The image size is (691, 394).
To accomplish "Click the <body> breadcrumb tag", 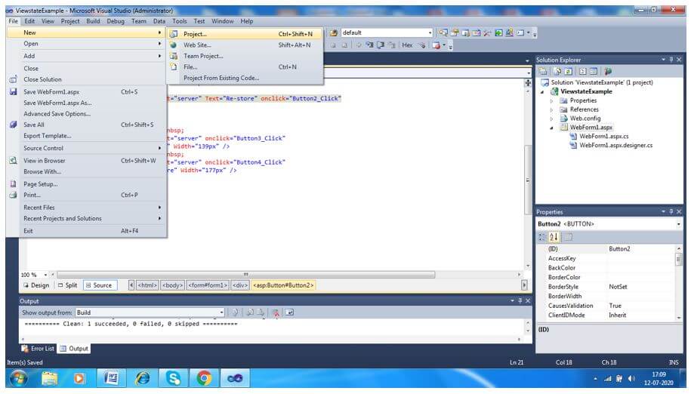I will point(172,285).
